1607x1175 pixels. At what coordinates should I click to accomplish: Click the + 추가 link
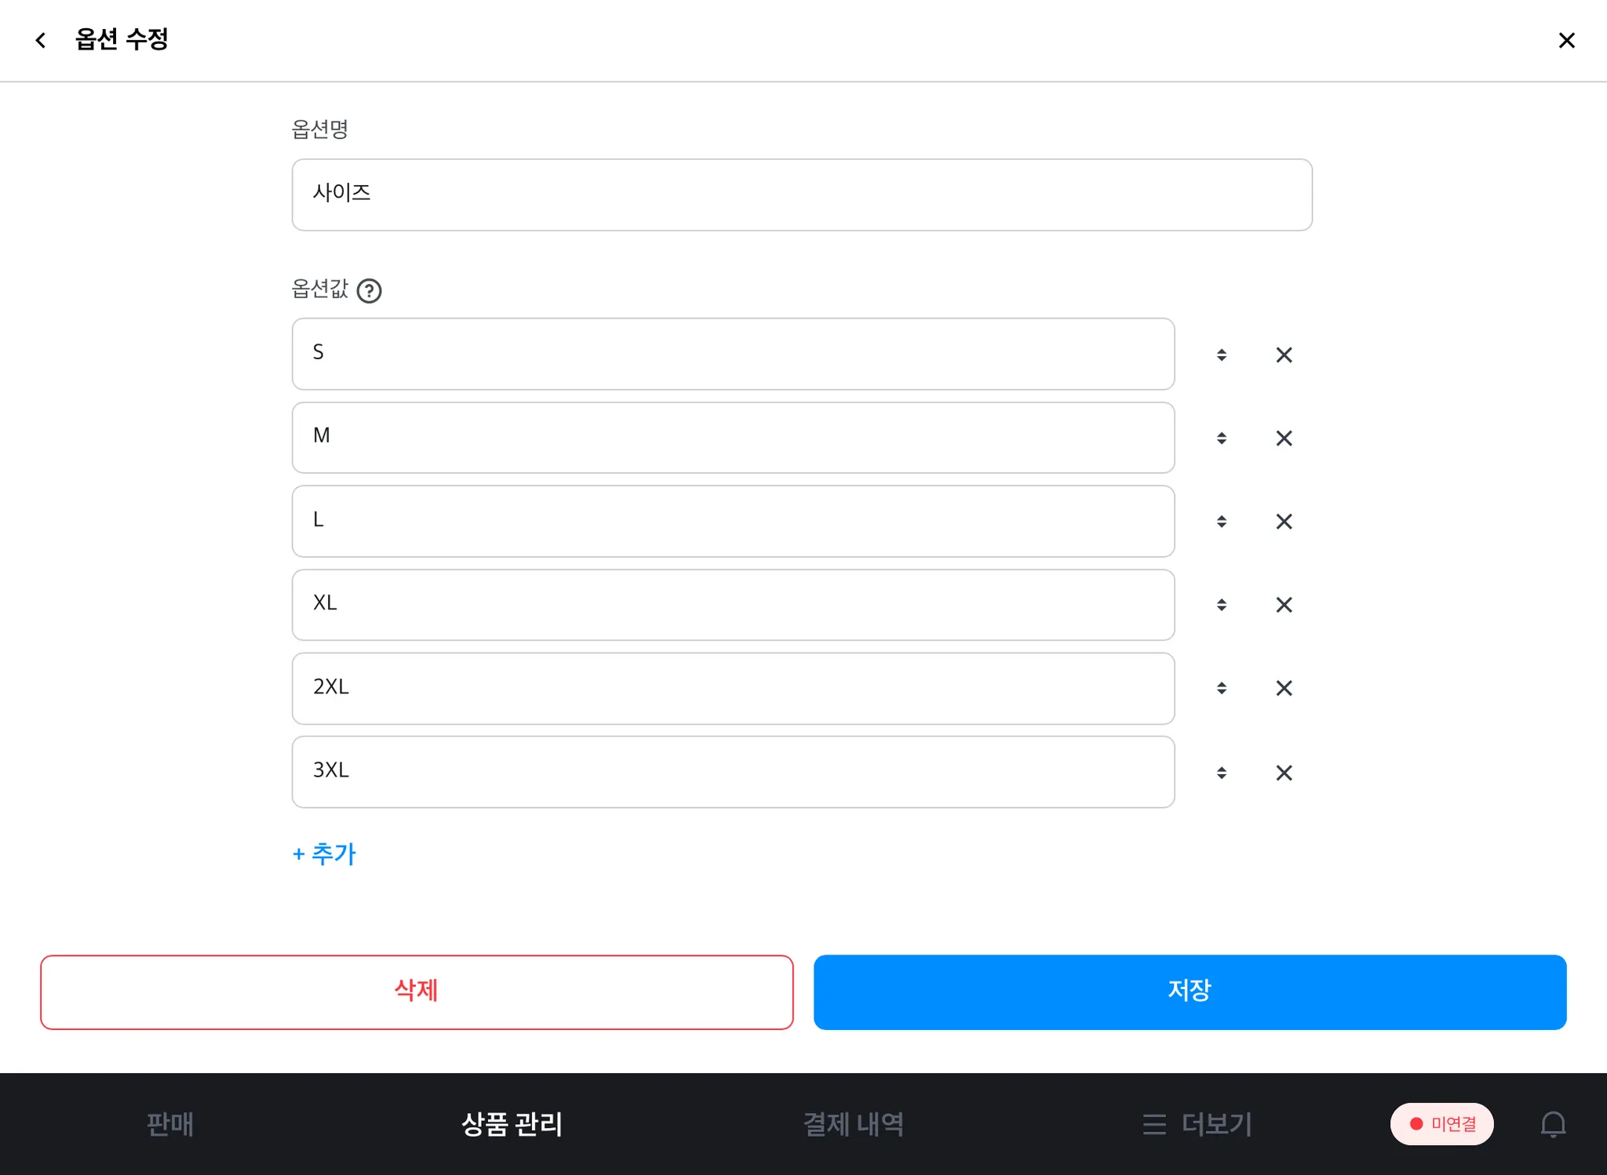pos(324,853)
